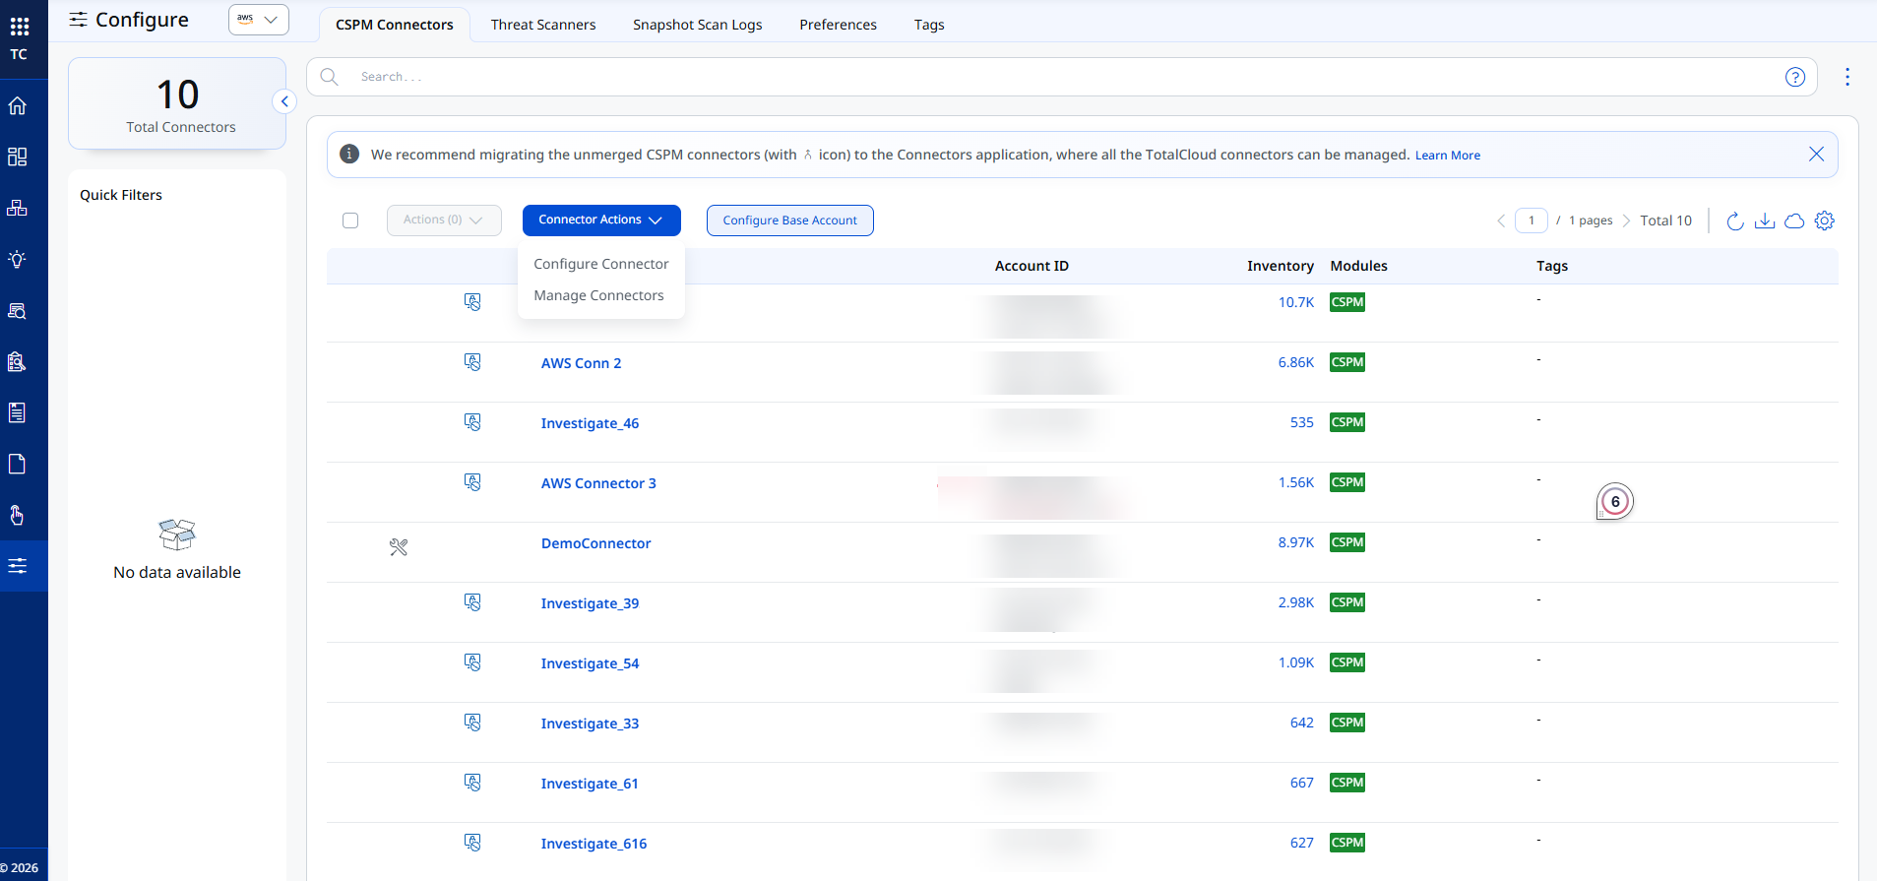Screen dimensions: 1877x881
Task: Go to the previous page arrow
Action: tap(1501, 220)
